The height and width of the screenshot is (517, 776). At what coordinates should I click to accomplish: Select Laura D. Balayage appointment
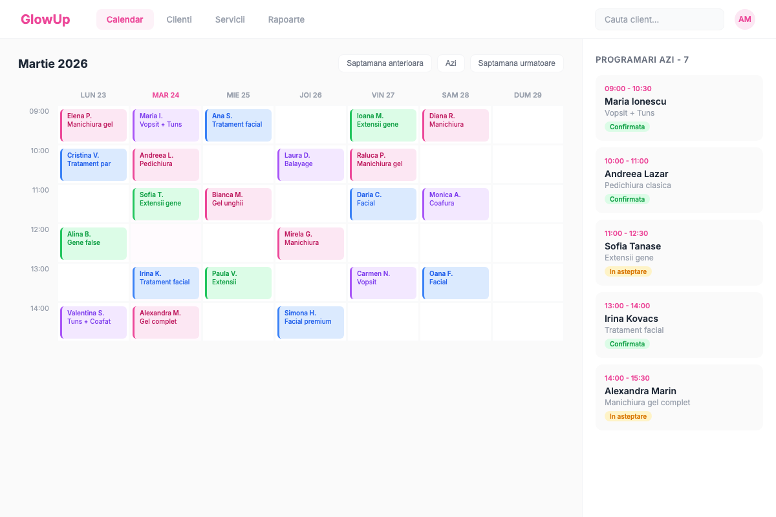point(310,164)
